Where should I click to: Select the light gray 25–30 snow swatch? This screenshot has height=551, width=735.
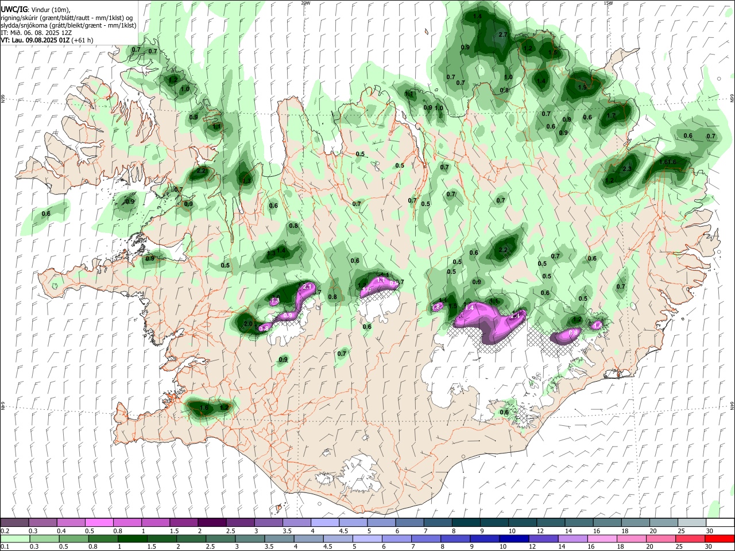(x=691, y=522)
